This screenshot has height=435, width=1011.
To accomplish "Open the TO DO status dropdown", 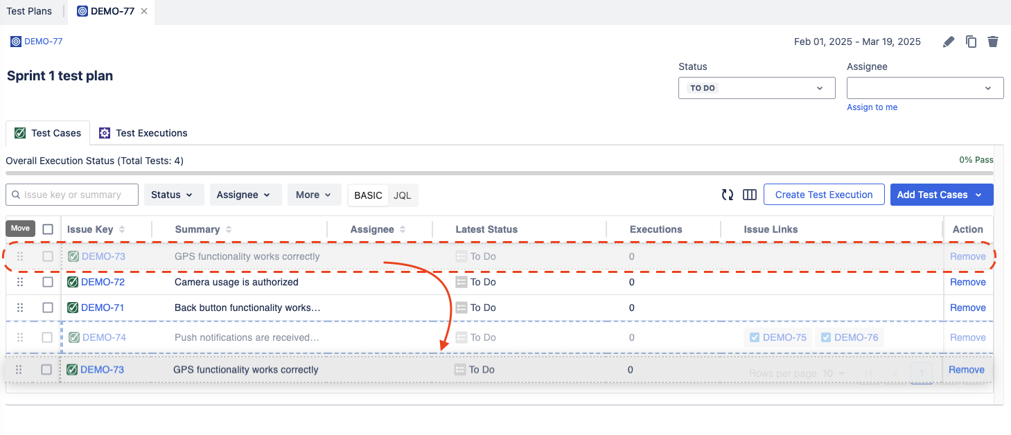I will coord(756,88).
